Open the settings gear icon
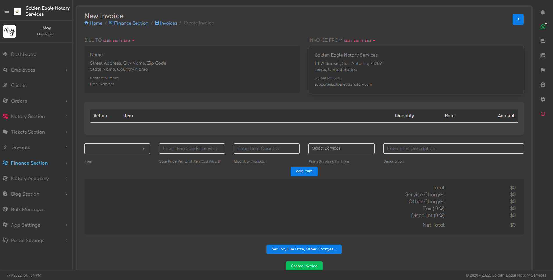The height and width of the screenshot is (280, 553). (543, 99)
